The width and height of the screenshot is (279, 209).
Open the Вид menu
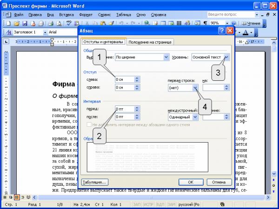[x=50, y=15]
